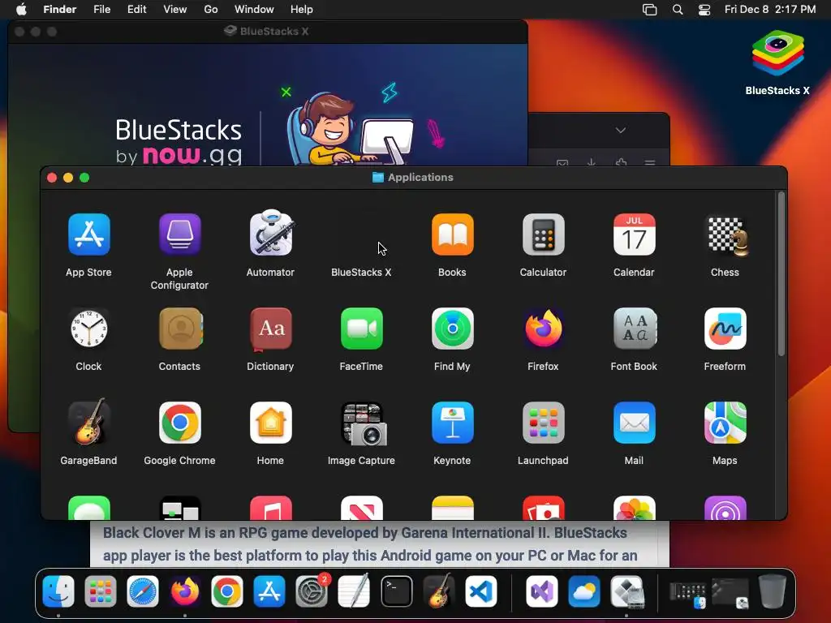Open the Image Capture app icon
Image resolution: width=831 pixels, height=623 pixels.
[363, 423]
